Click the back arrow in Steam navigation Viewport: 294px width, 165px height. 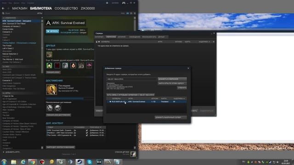[x=3, y=8]
